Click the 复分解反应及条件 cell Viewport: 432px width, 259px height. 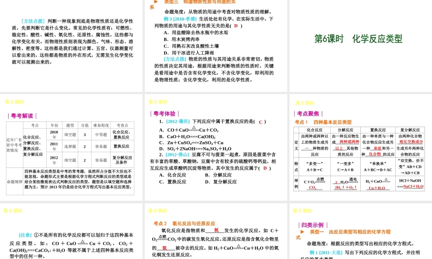[x=122, y=160]
